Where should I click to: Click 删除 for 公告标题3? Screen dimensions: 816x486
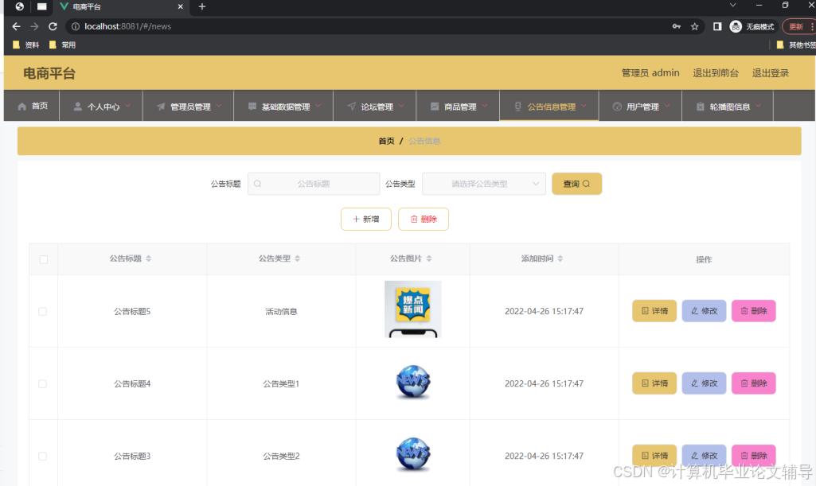pos(754,455)
